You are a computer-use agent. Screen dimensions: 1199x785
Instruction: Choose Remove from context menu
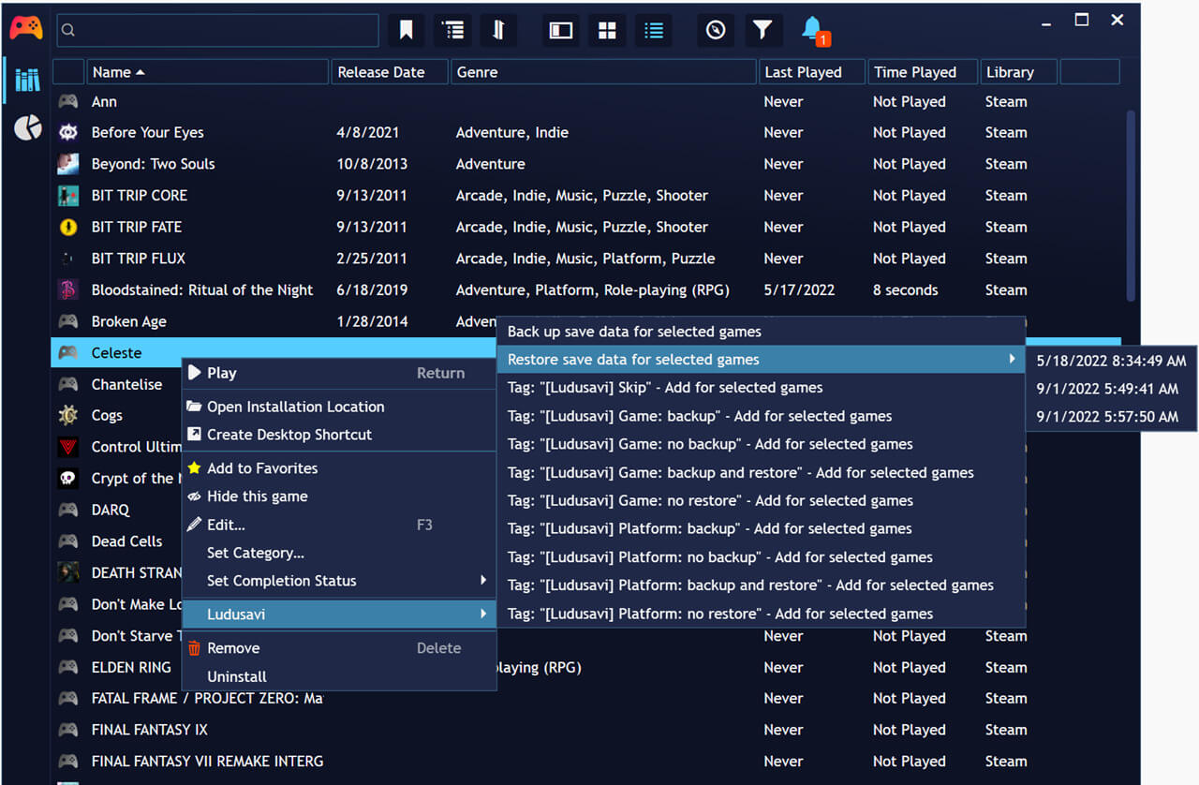coord(338,648)
